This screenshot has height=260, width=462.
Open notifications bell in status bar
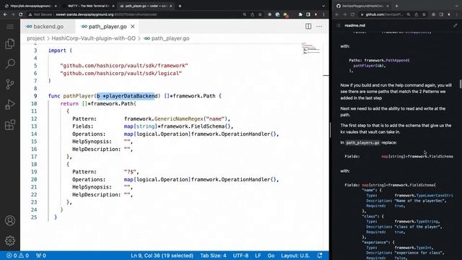(x=320, y=256)
